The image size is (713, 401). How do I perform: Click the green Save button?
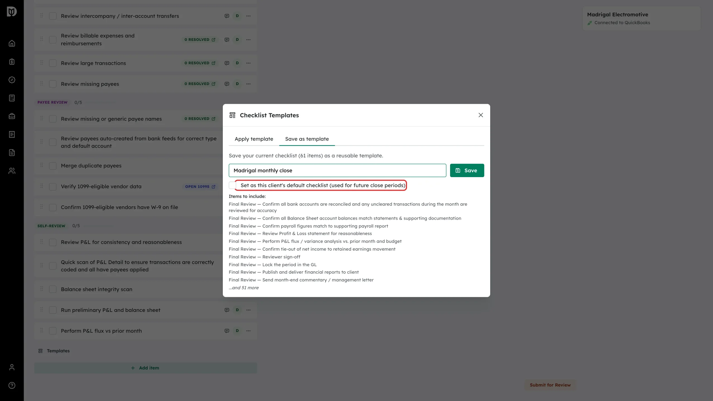(467, 170)
